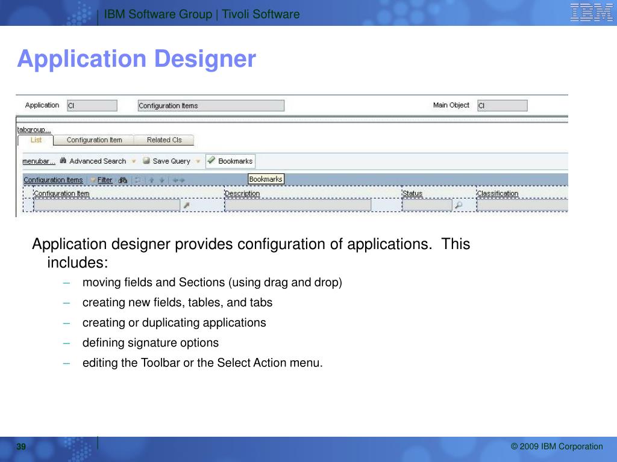Screen dimensions: 617x462
Task: Click the Bookmarks button label
Action: pyautogui.click(x=236, y=161)
